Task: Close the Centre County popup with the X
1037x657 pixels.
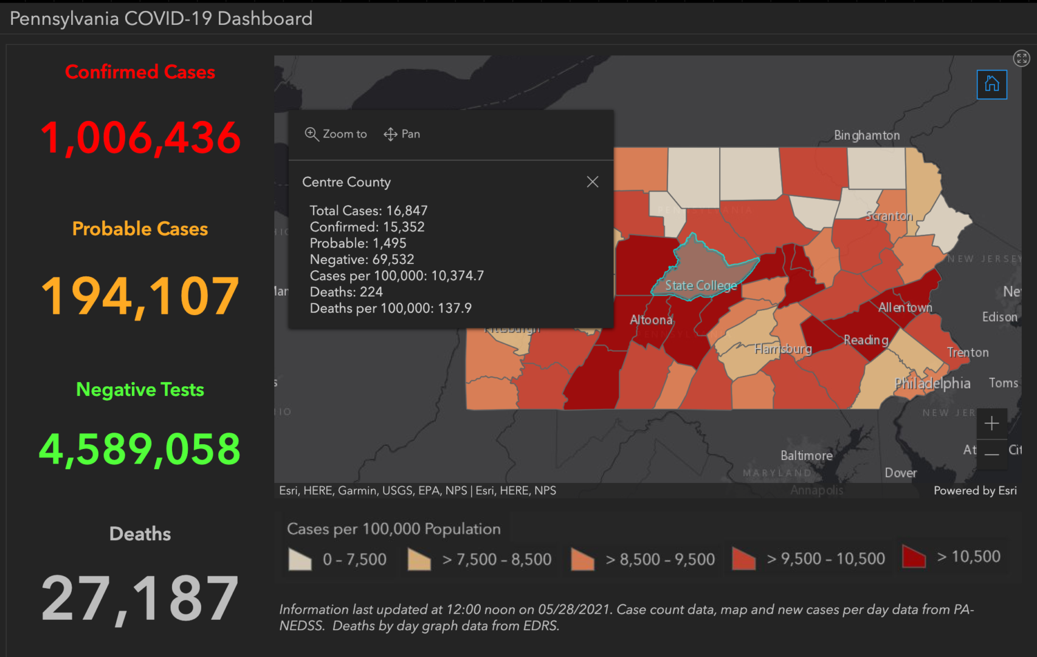Action: pos(593,181)
